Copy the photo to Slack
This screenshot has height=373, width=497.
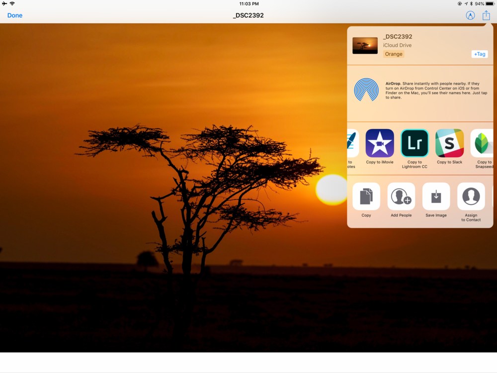[x=449, y=143]
